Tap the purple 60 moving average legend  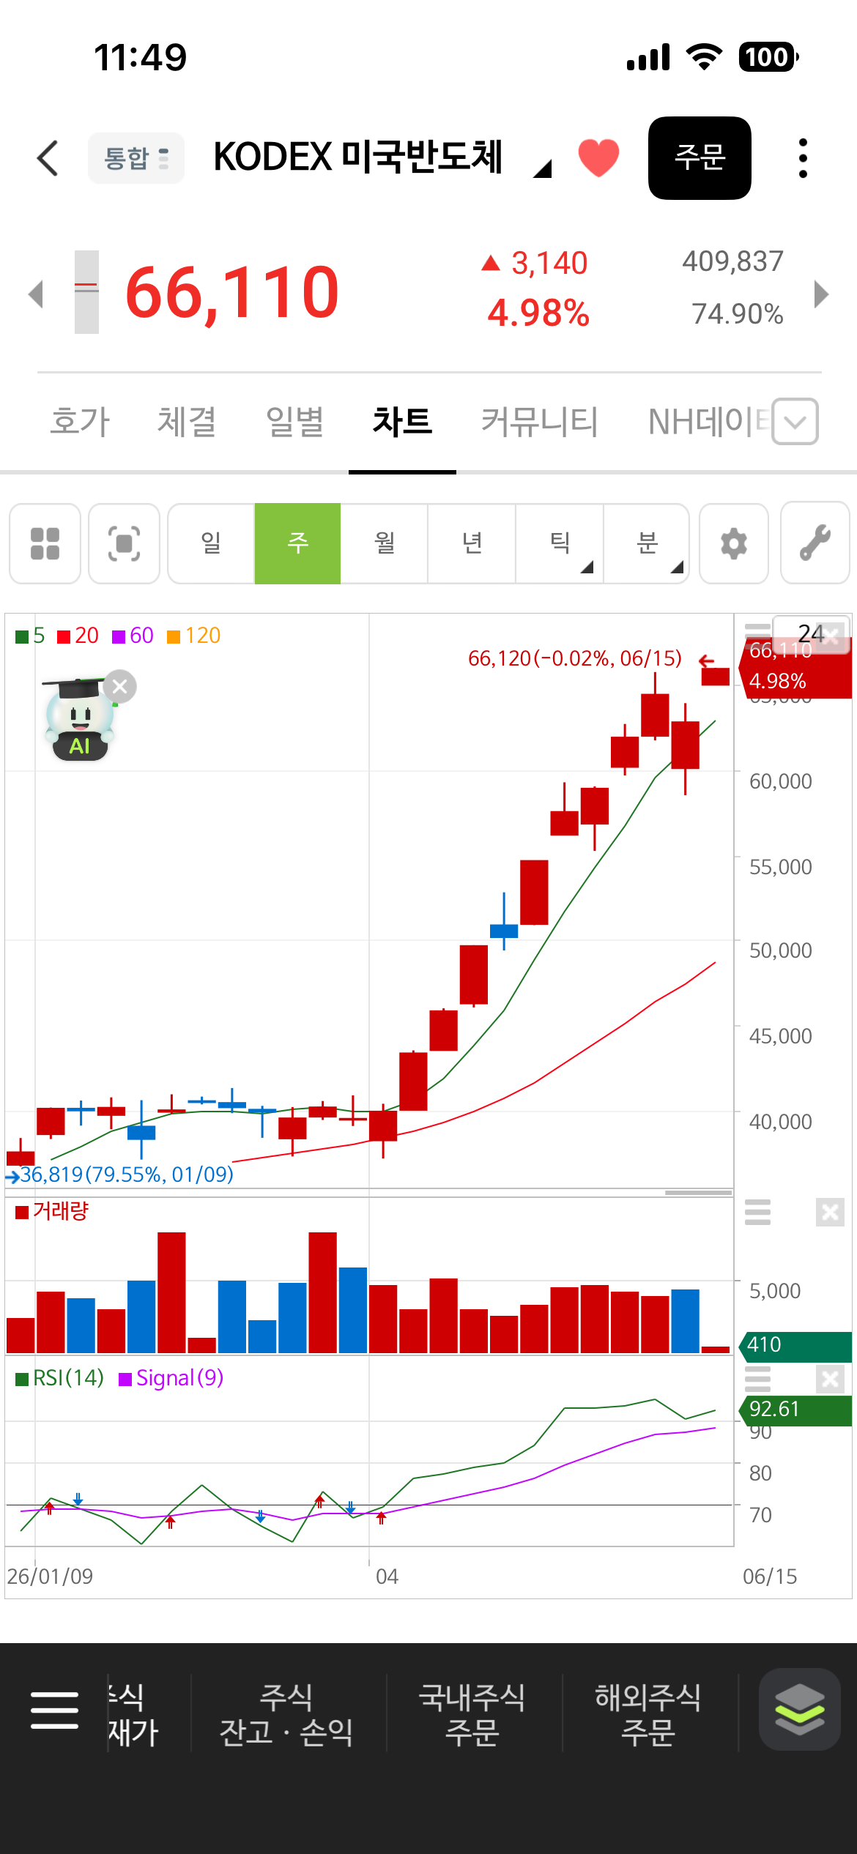click(133, 636)
